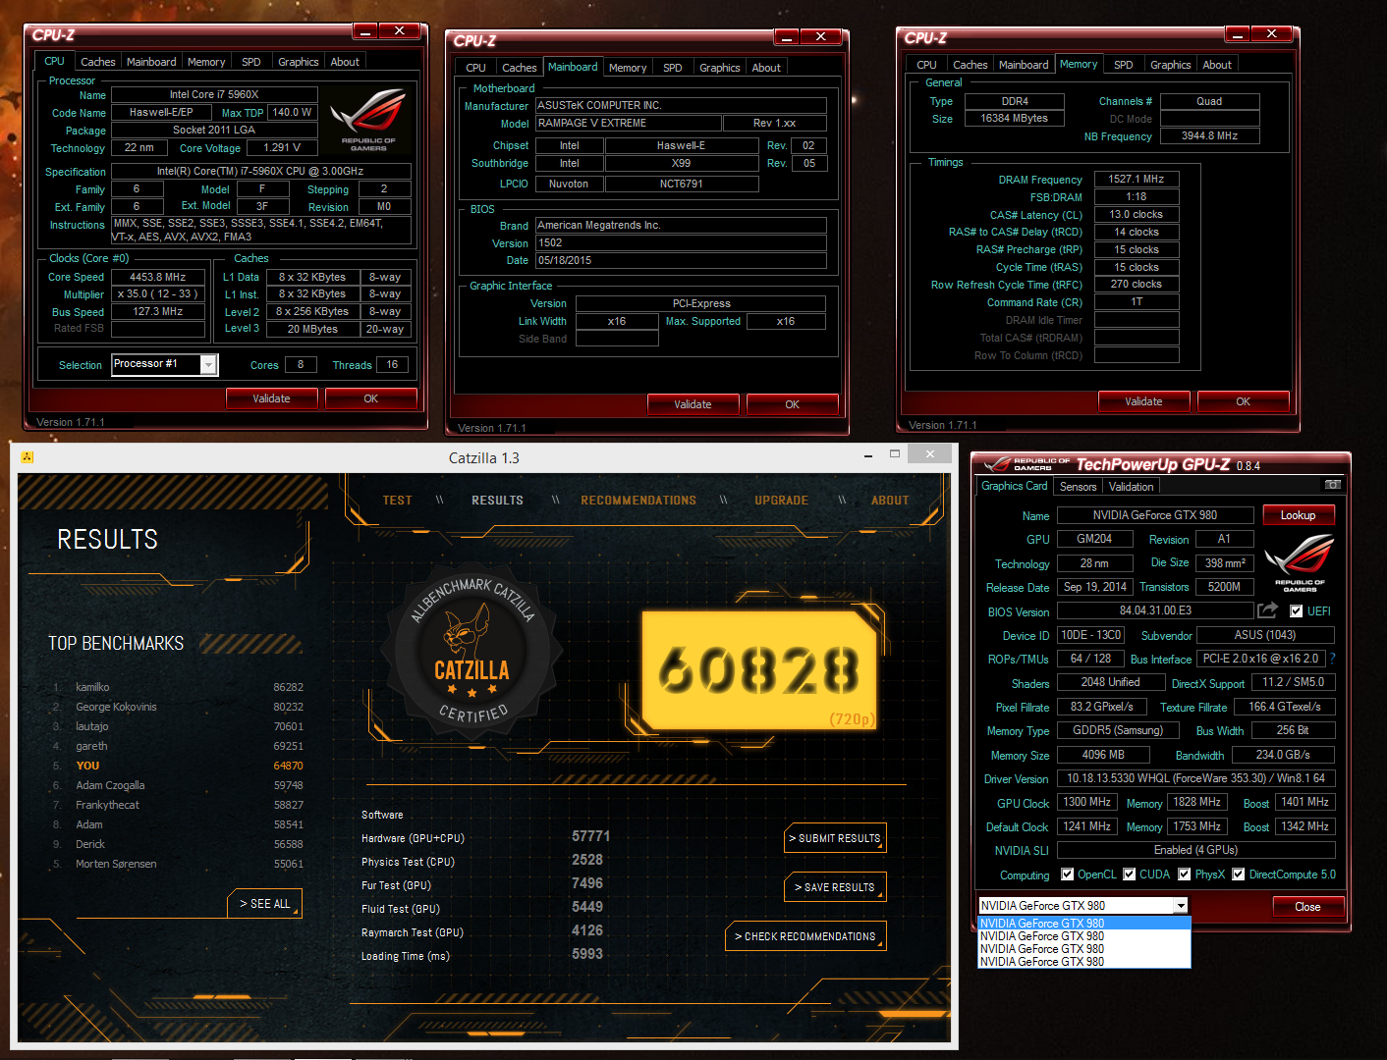Click the ROG logo in CPU-Z CPU window
Screen dimensions: 1387x1060
coord(367,119)
